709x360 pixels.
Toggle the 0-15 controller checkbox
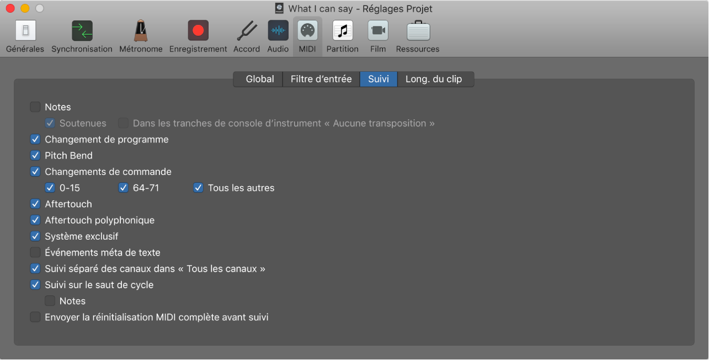tap(50, 188)
